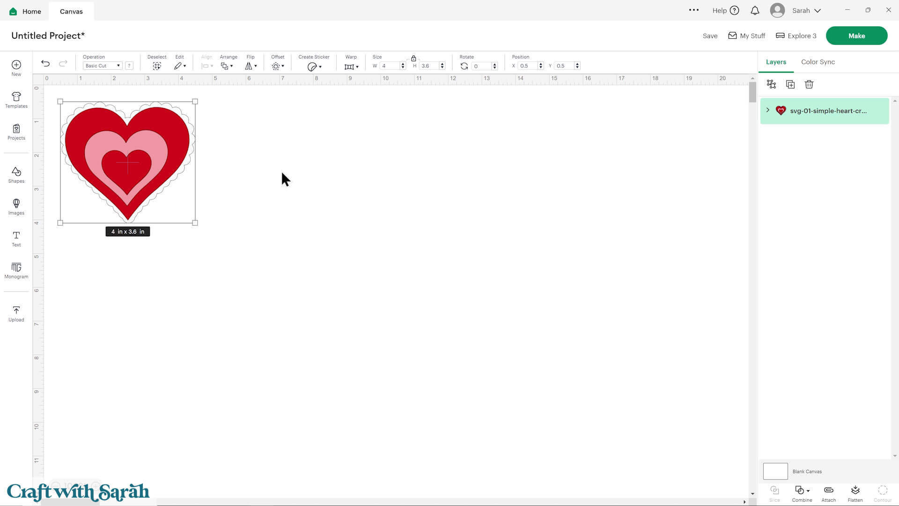The width and height of the screenshot is (899, 506).
Task: Click the Flatten button
Action: pos(855,493)
